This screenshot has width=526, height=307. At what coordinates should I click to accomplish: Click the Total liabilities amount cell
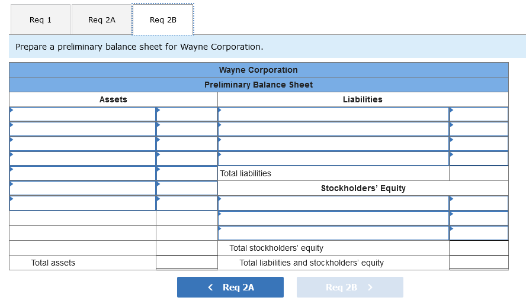pos(479,173)
